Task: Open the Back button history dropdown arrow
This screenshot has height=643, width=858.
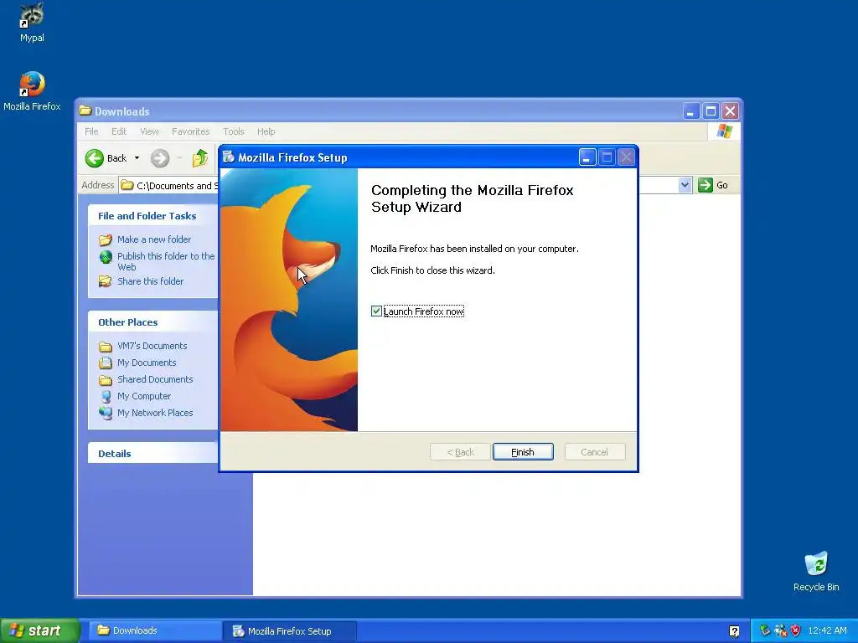Action: (x=137, y=158)
